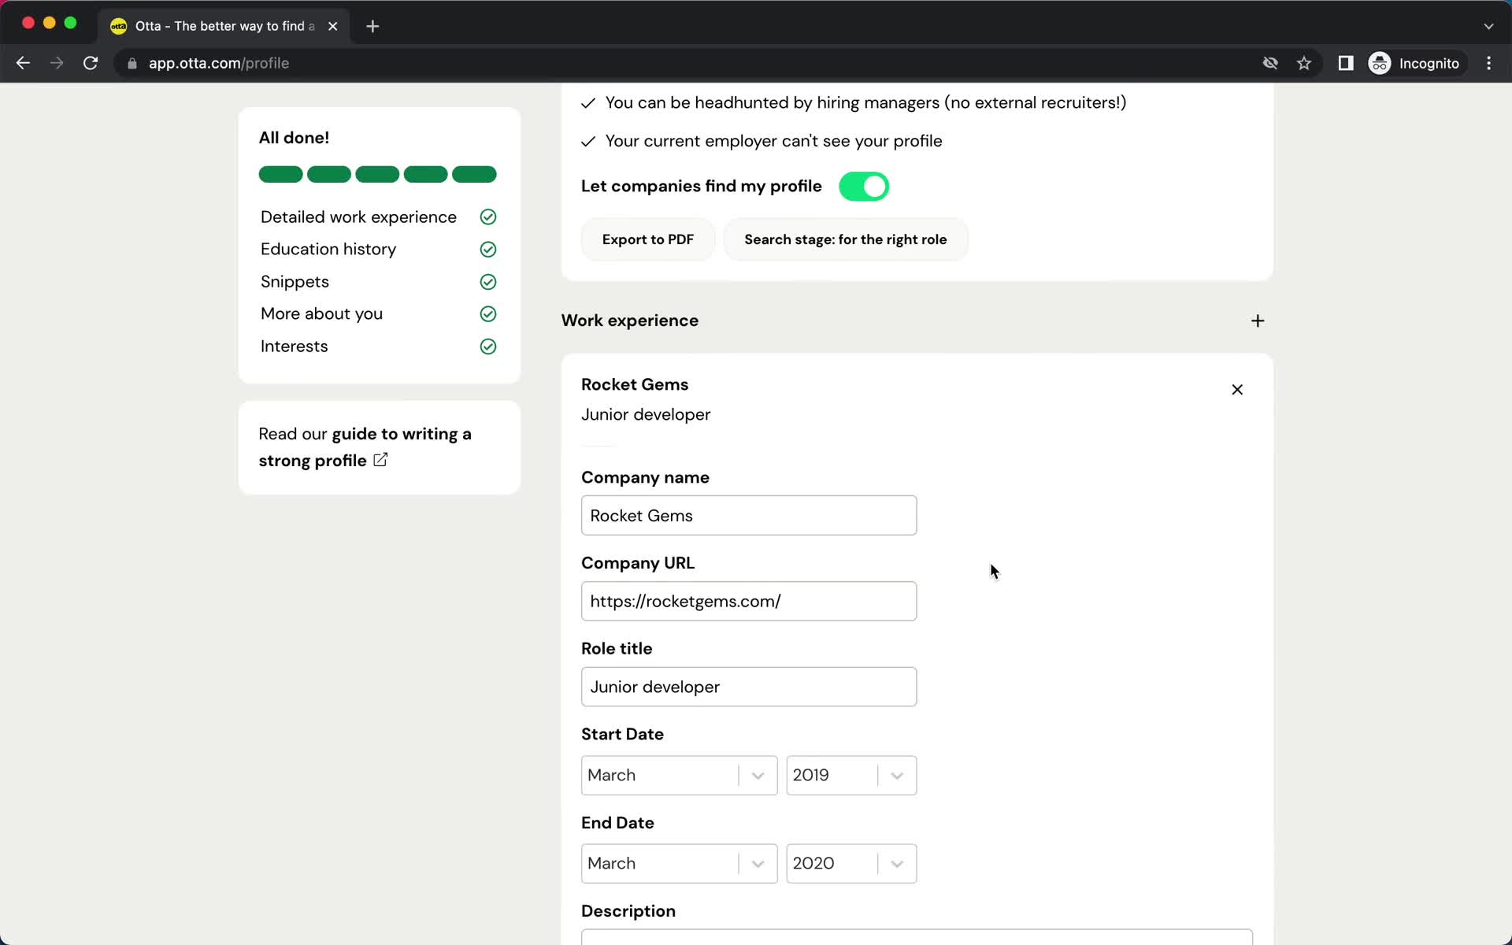Check the Interests completion checkmark
Screen dimensions: 1512x945
pyautogui.click(x=487, y=346)
